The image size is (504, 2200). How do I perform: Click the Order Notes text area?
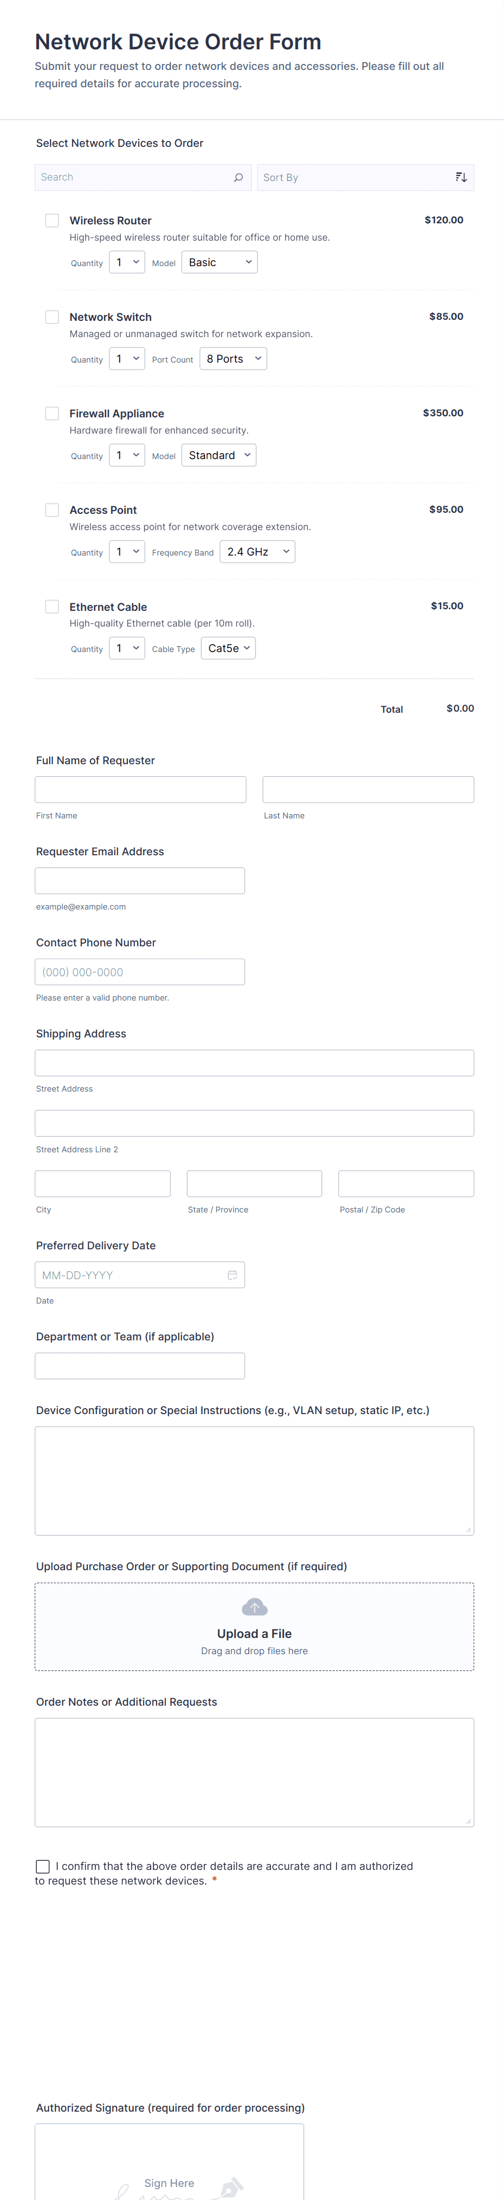(x=255, y=1772)
